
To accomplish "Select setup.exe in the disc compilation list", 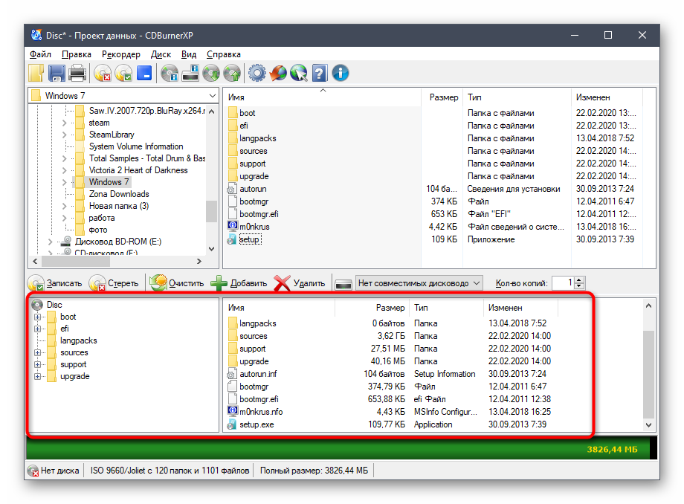I will 256,424.
